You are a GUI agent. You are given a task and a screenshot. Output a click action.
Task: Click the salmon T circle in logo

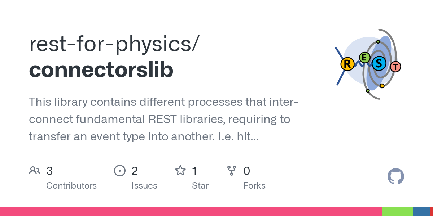pyautogui.click(x=395, y=66)
